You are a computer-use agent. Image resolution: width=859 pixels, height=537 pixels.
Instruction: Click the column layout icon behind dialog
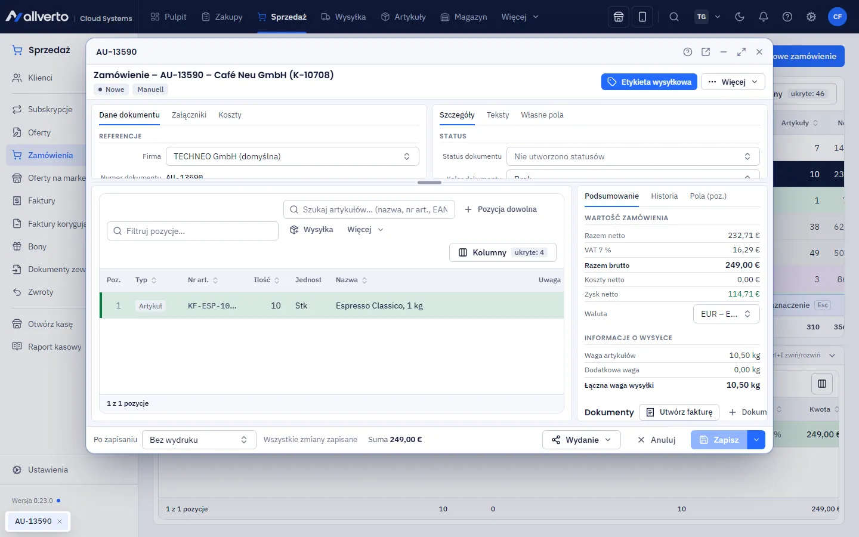(x=822, y=384)
